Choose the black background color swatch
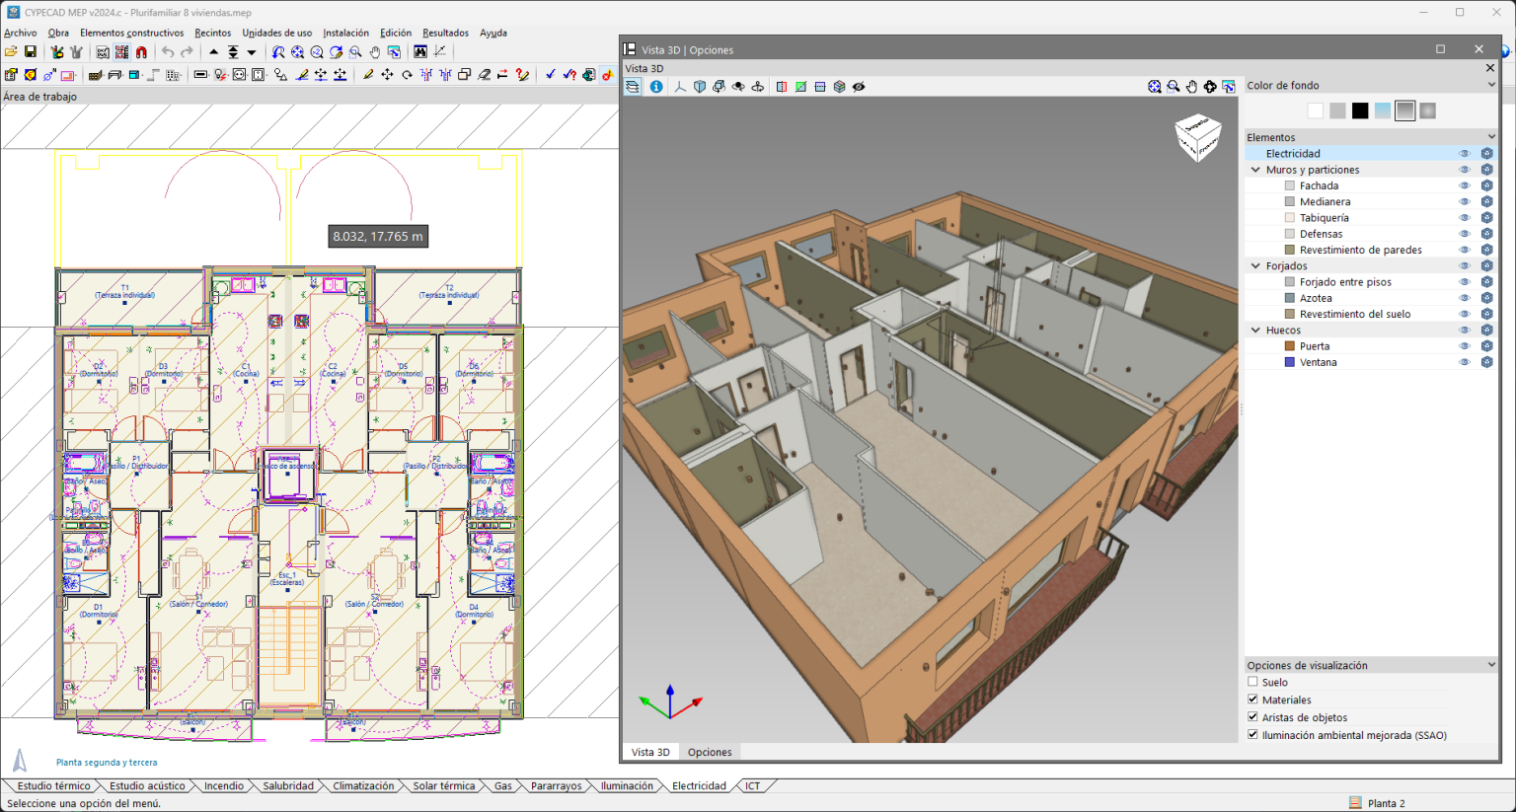Viewport: 1516px width, 812px height. (x=1360, y=111)
